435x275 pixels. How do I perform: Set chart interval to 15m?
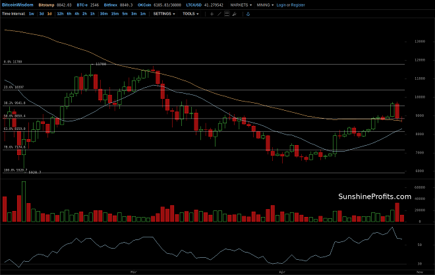[x=115, y=14]
